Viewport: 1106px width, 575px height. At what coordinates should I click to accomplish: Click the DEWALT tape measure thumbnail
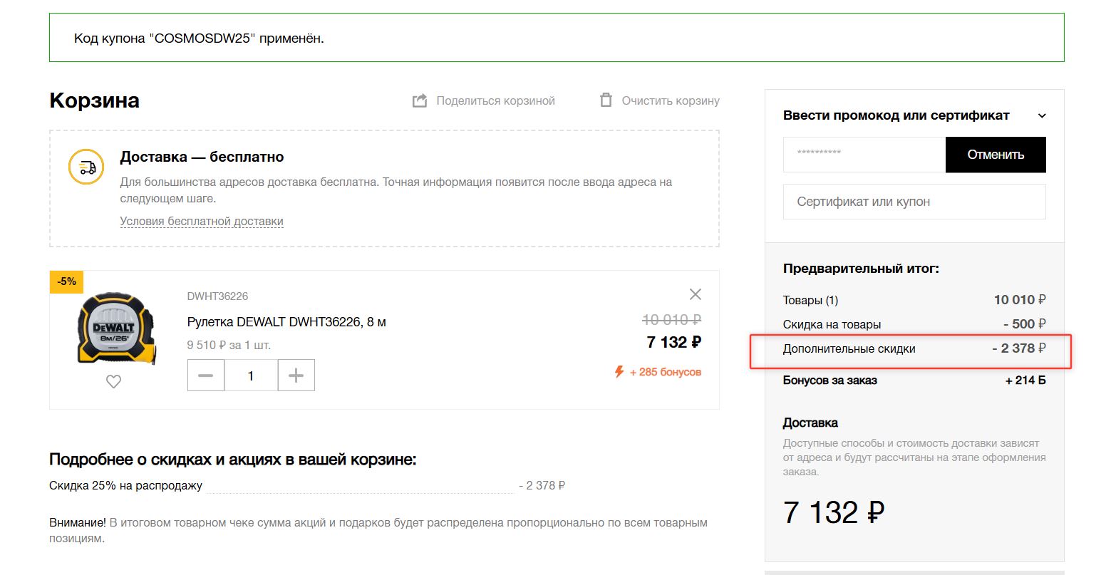(x=116, y=328)
